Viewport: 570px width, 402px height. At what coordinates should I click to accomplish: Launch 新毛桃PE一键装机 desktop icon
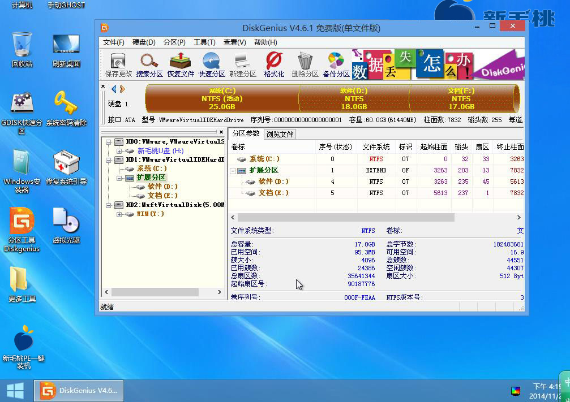coord(24,347)
